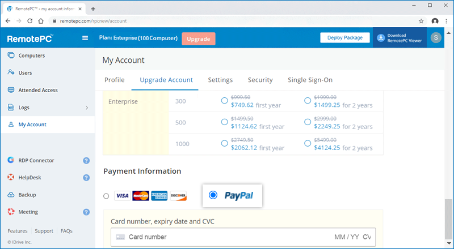Click the padlock site info icon
Image resolution: width=454 pixels, height=249 pixels.
pos(54,21)
